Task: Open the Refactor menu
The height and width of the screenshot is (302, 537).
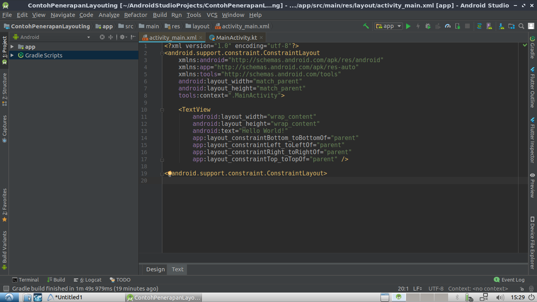Action: pos(136,15)
